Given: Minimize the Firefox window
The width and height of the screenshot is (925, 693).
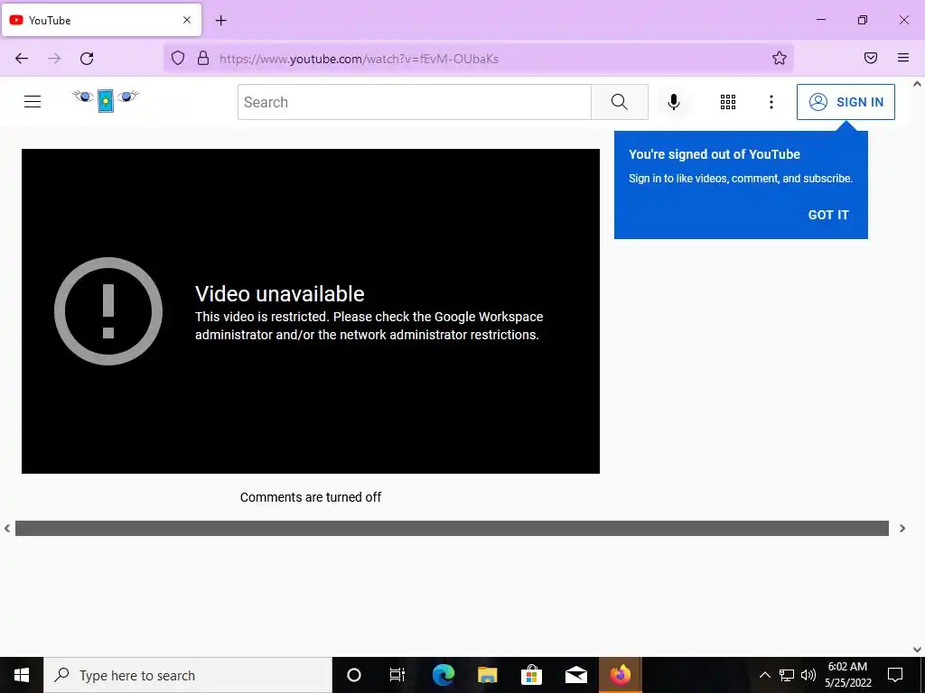Looking at the screenshot, I should click(820, 20).
